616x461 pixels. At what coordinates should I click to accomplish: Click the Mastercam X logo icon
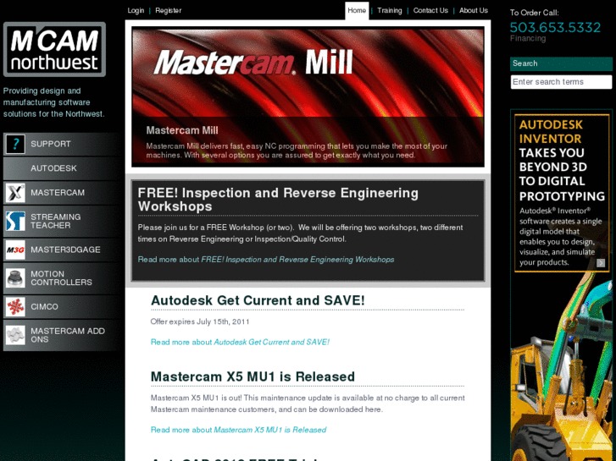coord(15,193)
